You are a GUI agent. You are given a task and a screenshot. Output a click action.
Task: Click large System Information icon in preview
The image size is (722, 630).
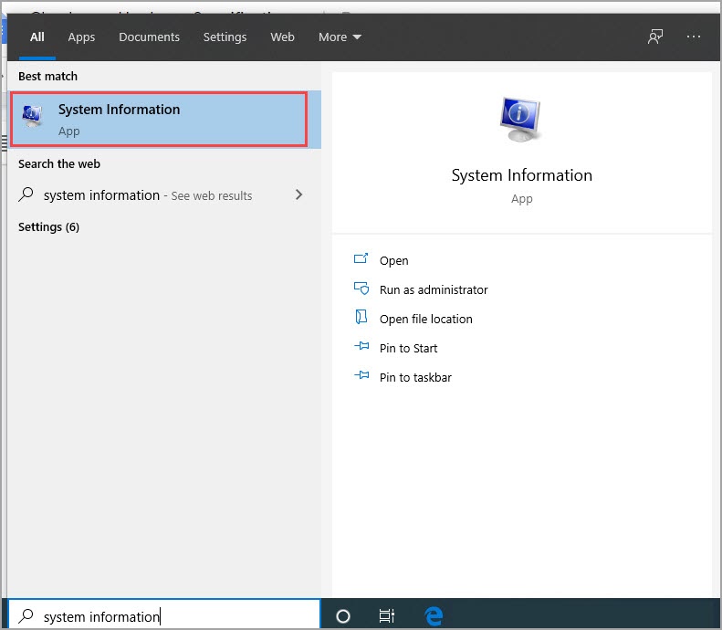pos(520,120)
